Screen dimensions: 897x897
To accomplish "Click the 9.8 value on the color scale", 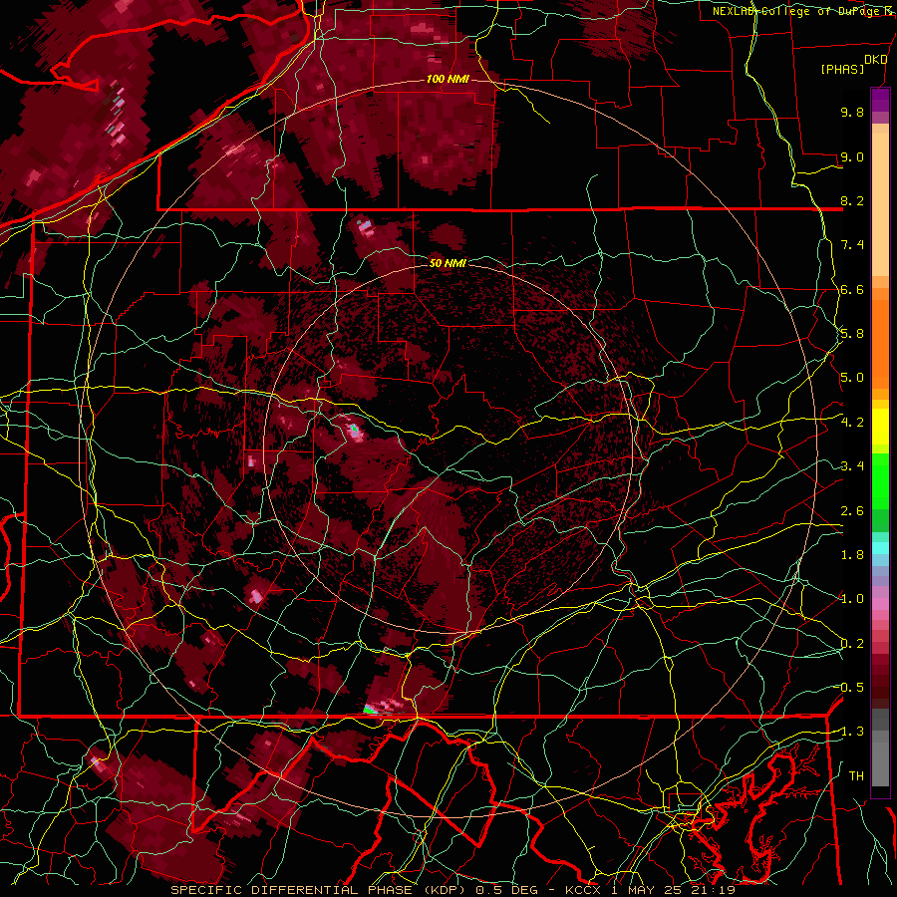I will 852,112.
